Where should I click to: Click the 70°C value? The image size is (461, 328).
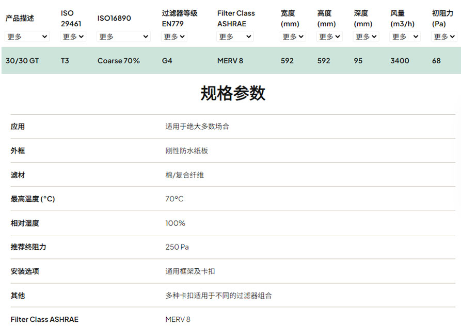click(x=174, y=199)
